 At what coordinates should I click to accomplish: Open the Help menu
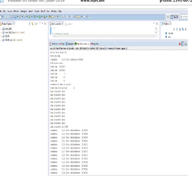point(60,11)
